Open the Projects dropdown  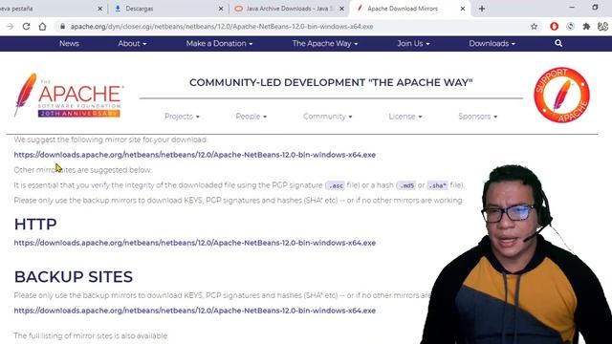[x=182, y=117]
